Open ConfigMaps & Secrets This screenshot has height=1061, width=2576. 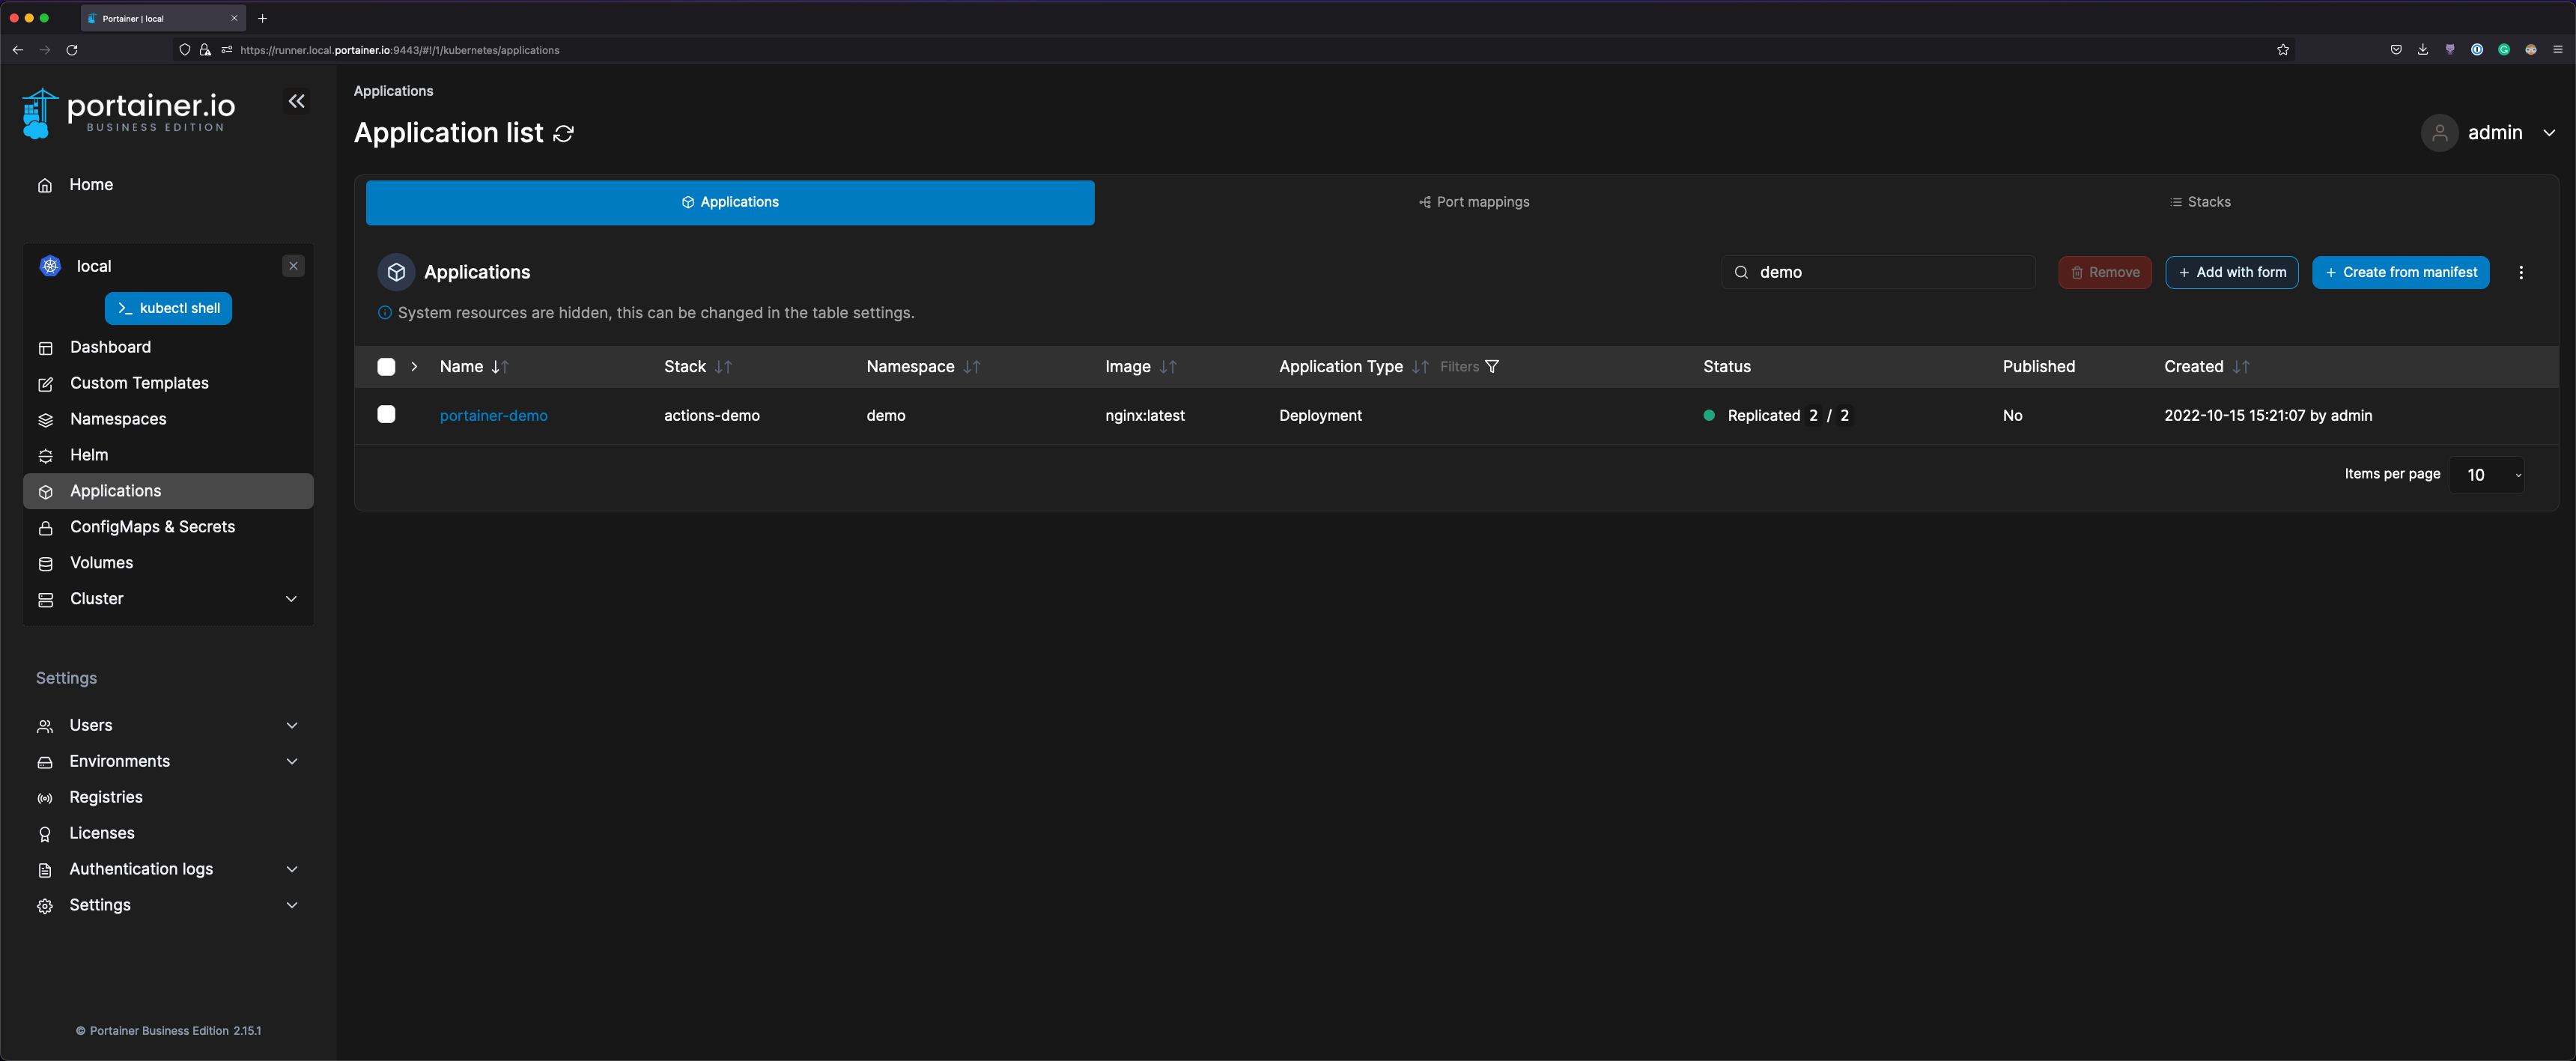click(152, 527)
